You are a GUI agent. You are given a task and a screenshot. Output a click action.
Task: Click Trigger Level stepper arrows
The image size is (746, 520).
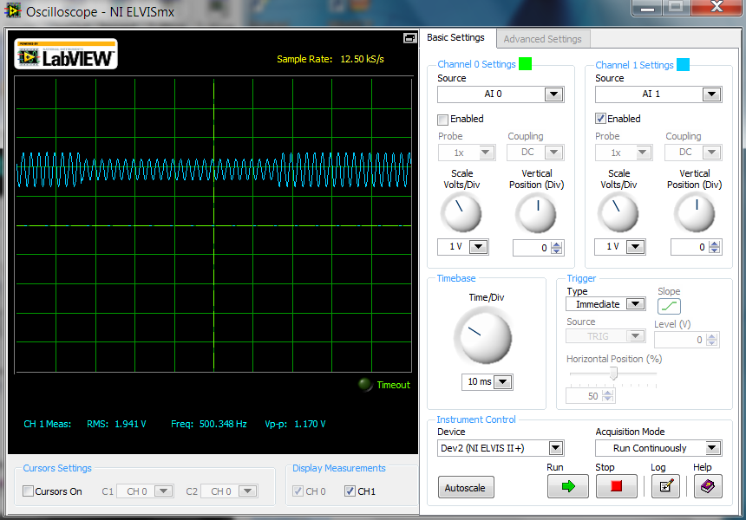pos(711,340)
